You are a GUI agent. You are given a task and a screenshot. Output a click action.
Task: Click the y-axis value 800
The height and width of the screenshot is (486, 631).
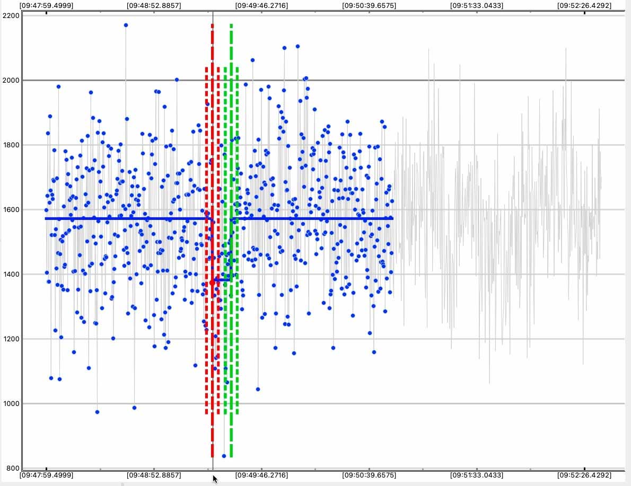tap(13, 469)
